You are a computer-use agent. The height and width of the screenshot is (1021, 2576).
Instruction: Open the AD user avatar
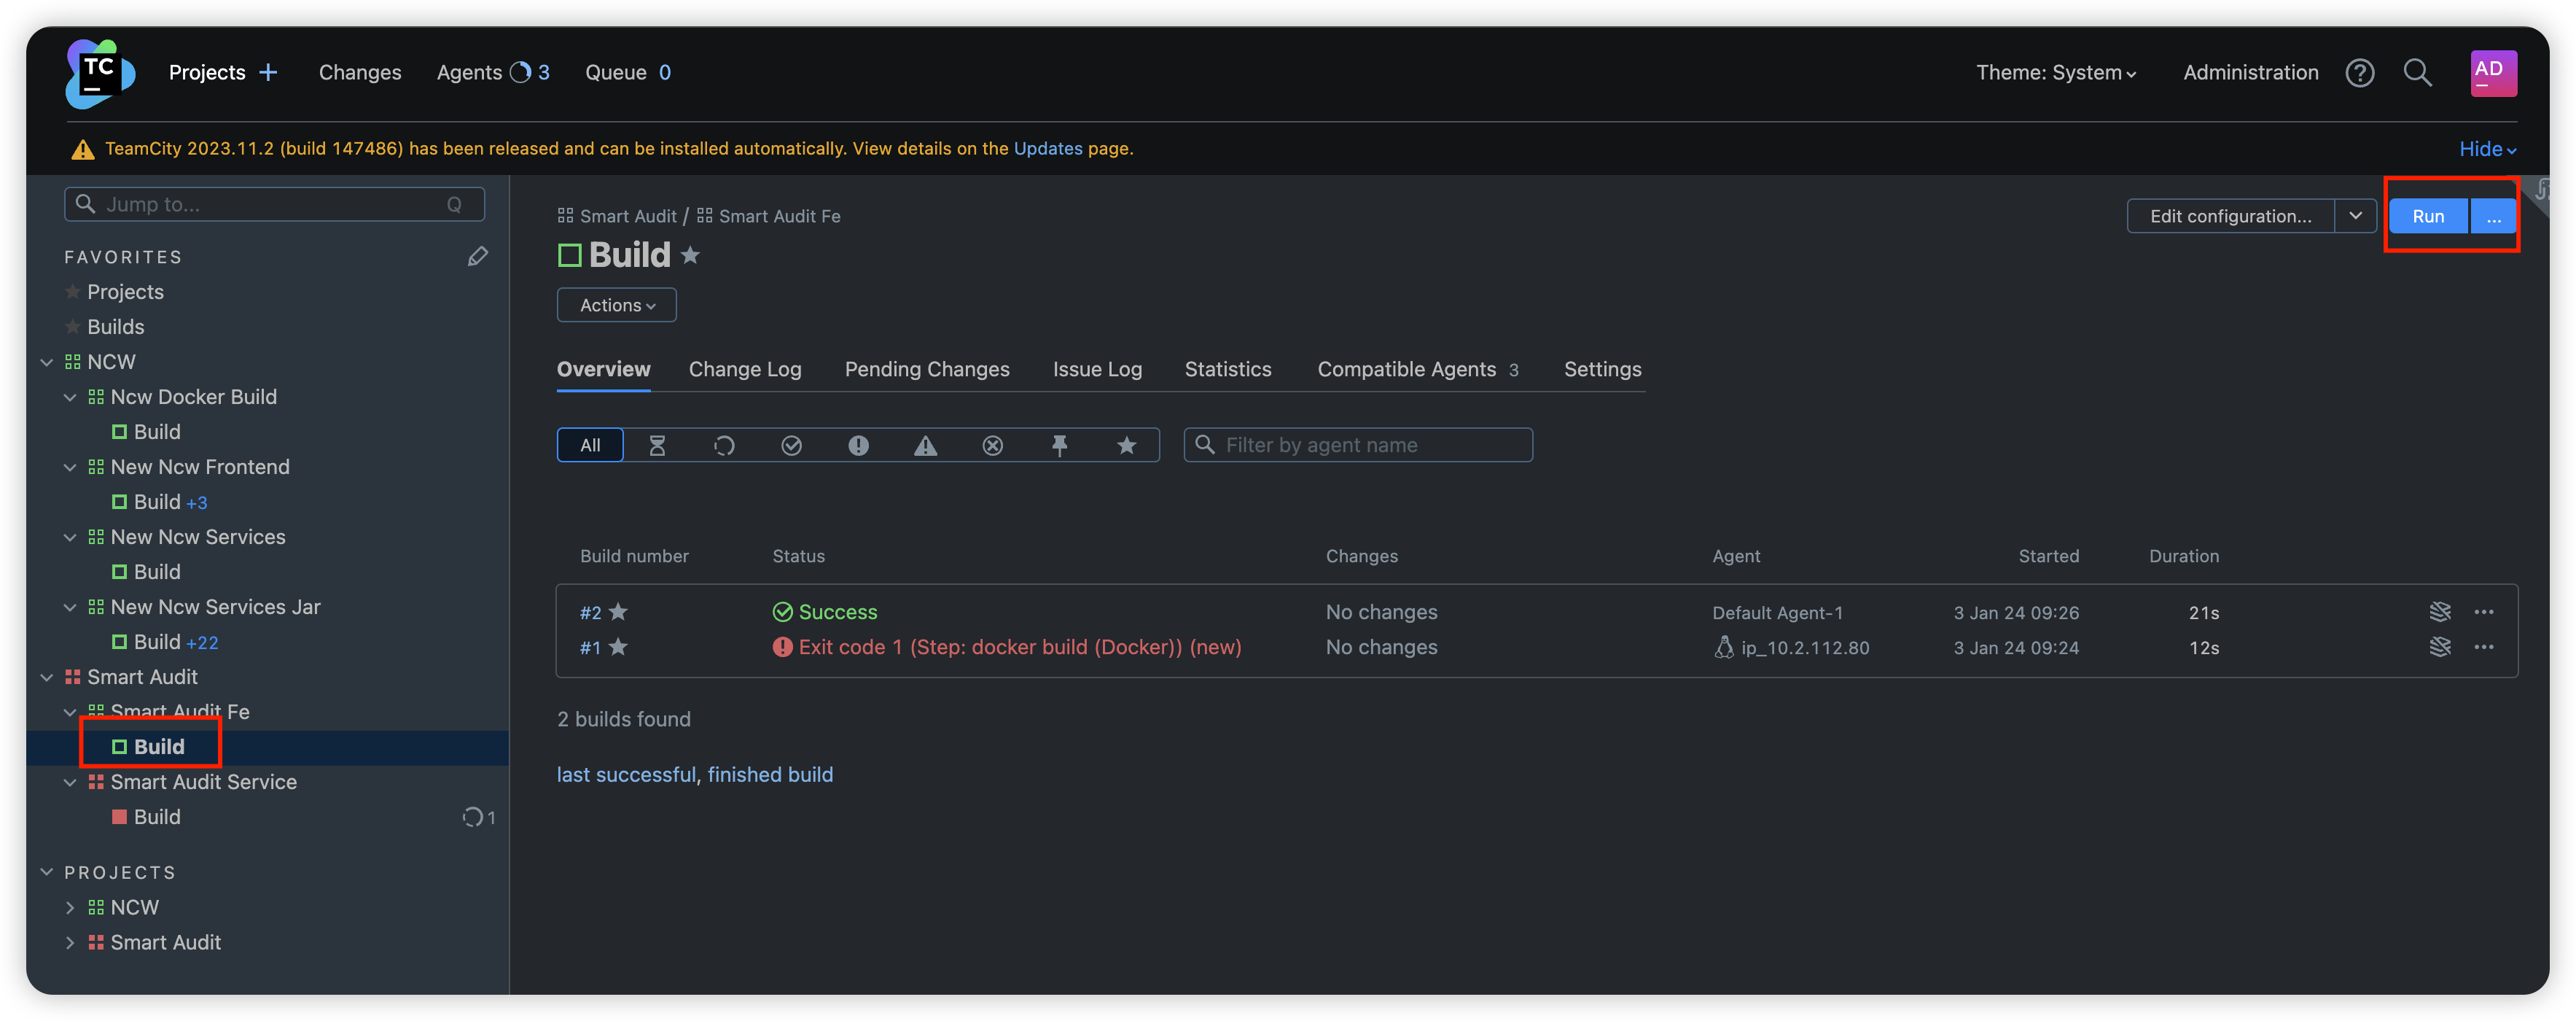(2492, 72)
